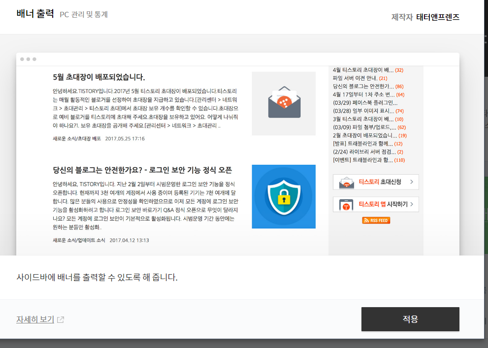This screenshot has height=348, width=488.
Task: Click the orange RSS FEED badge
Action: click(376, 221)
